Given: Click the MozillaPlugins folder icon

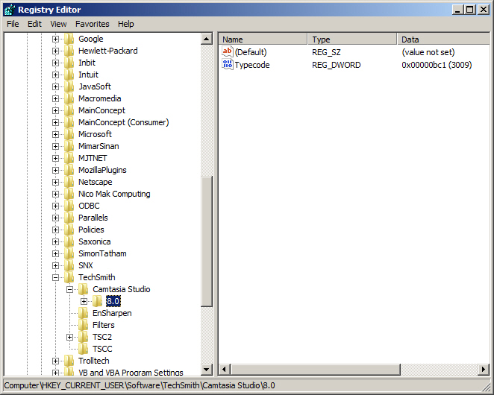Looking at the screenshot, I should pyautogui.click(x=69, y=170).
